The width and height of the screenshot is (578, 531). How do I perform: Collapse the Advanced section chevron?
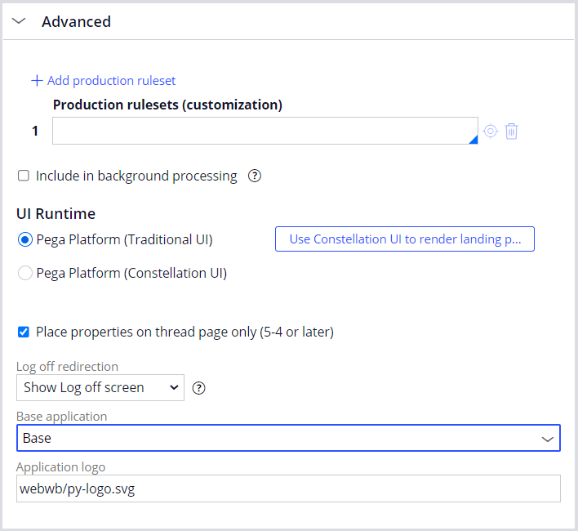point(19,22)
